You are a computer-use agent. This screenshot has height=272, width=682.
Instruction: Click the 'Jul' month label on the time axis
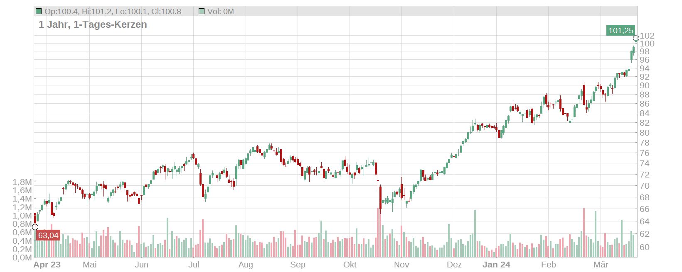pyautogui.click(x=194, y=265)
